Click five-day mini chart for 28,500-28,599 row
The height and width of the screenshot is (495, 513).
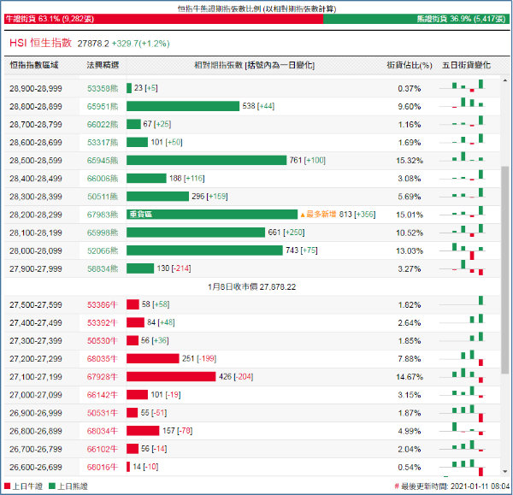point(462,158)
